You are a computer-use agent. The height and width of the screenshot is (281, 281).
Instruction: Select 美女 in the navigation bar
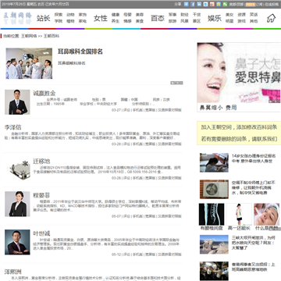(229, 15)
